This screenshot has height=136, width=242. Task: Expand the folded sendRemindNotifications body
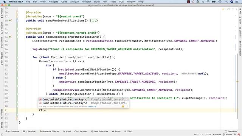(94, 20)
